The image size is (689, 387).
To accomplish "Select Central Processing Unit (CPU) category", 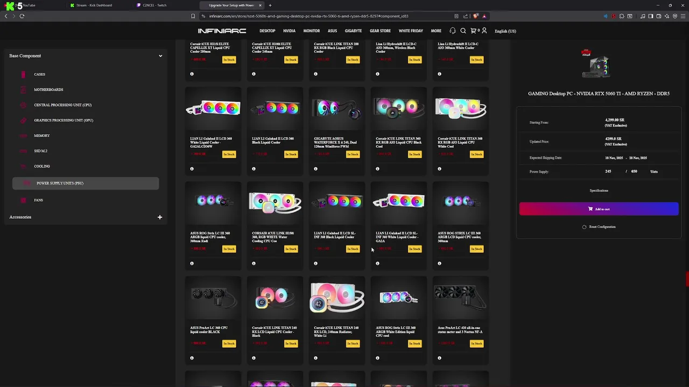I will pyautogui.click(x=62, y=105).
